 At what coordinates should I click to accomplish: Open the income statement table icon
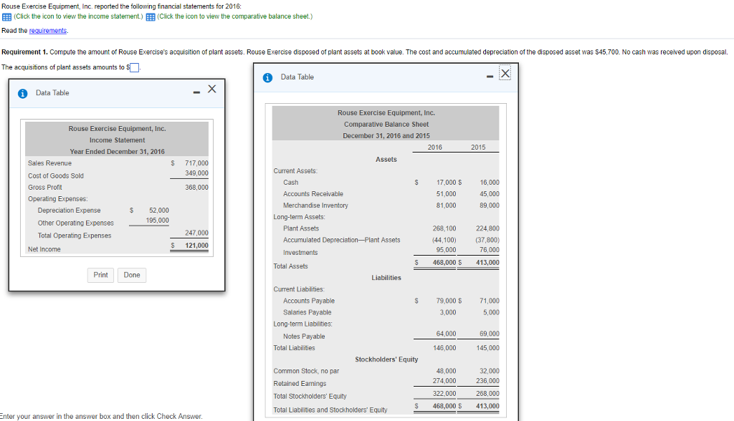tap(6, 16)
